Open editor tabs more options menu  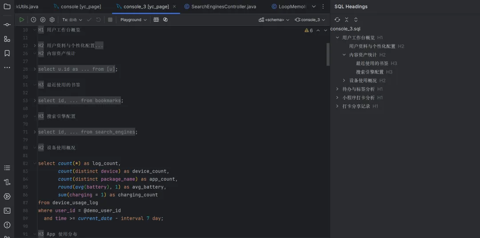click(x=323, y=6)
